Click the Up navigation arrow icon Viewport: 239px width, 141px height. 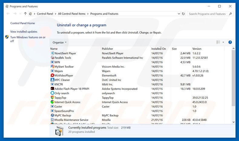(x=25, y=14)
